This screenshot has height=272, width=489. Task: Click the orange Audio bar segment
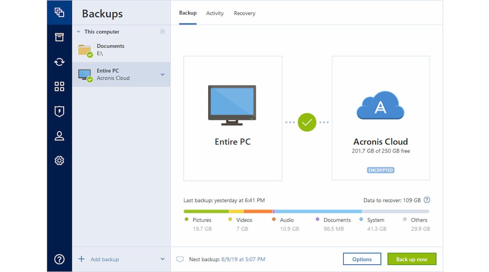(x=258, y=212)
